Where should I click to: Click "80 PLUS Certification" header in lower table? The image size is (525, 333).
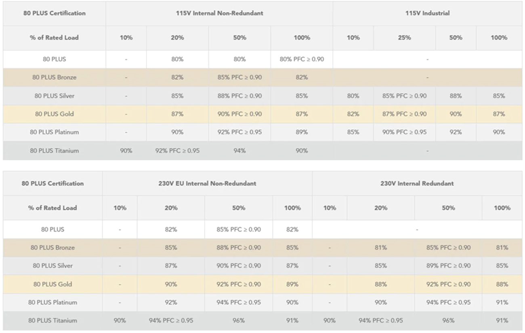pos(52,183)
